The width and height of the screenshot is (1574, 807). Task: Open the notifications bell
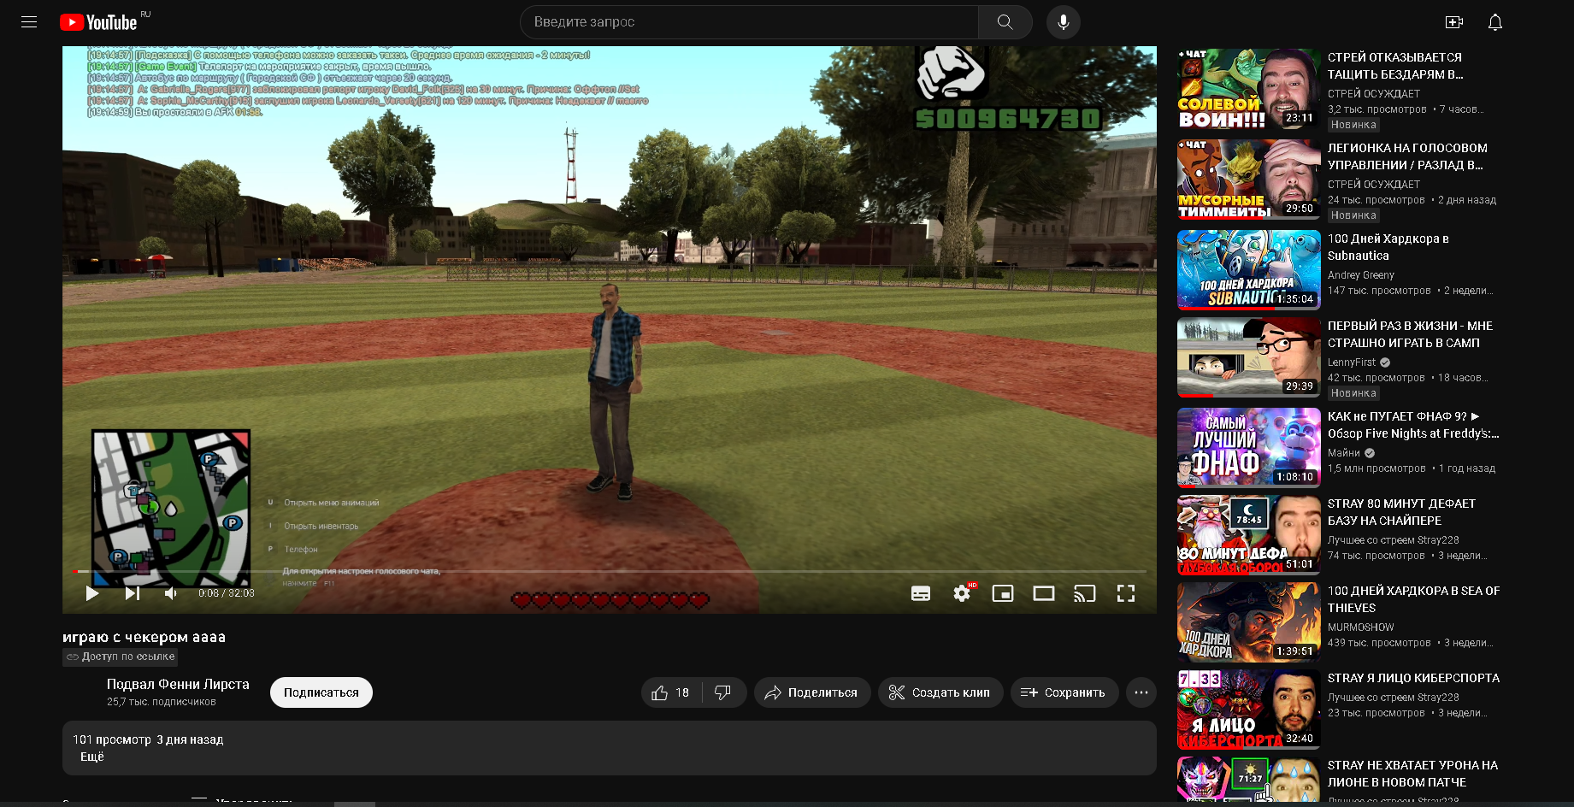pyautogui.click(x=1494, y=22)
